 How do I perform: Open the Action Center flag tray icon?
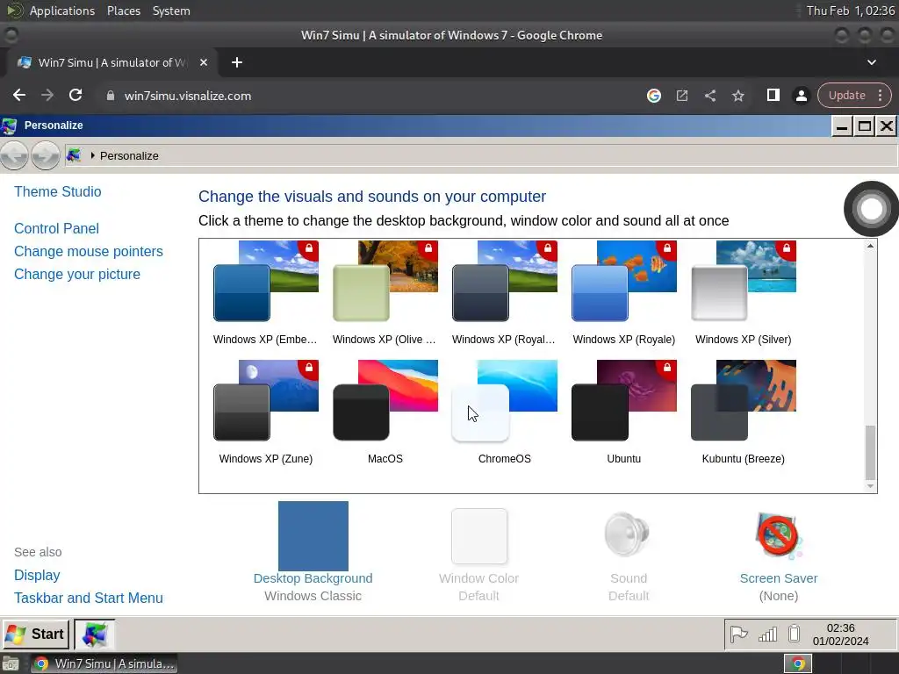click(738, 634)
